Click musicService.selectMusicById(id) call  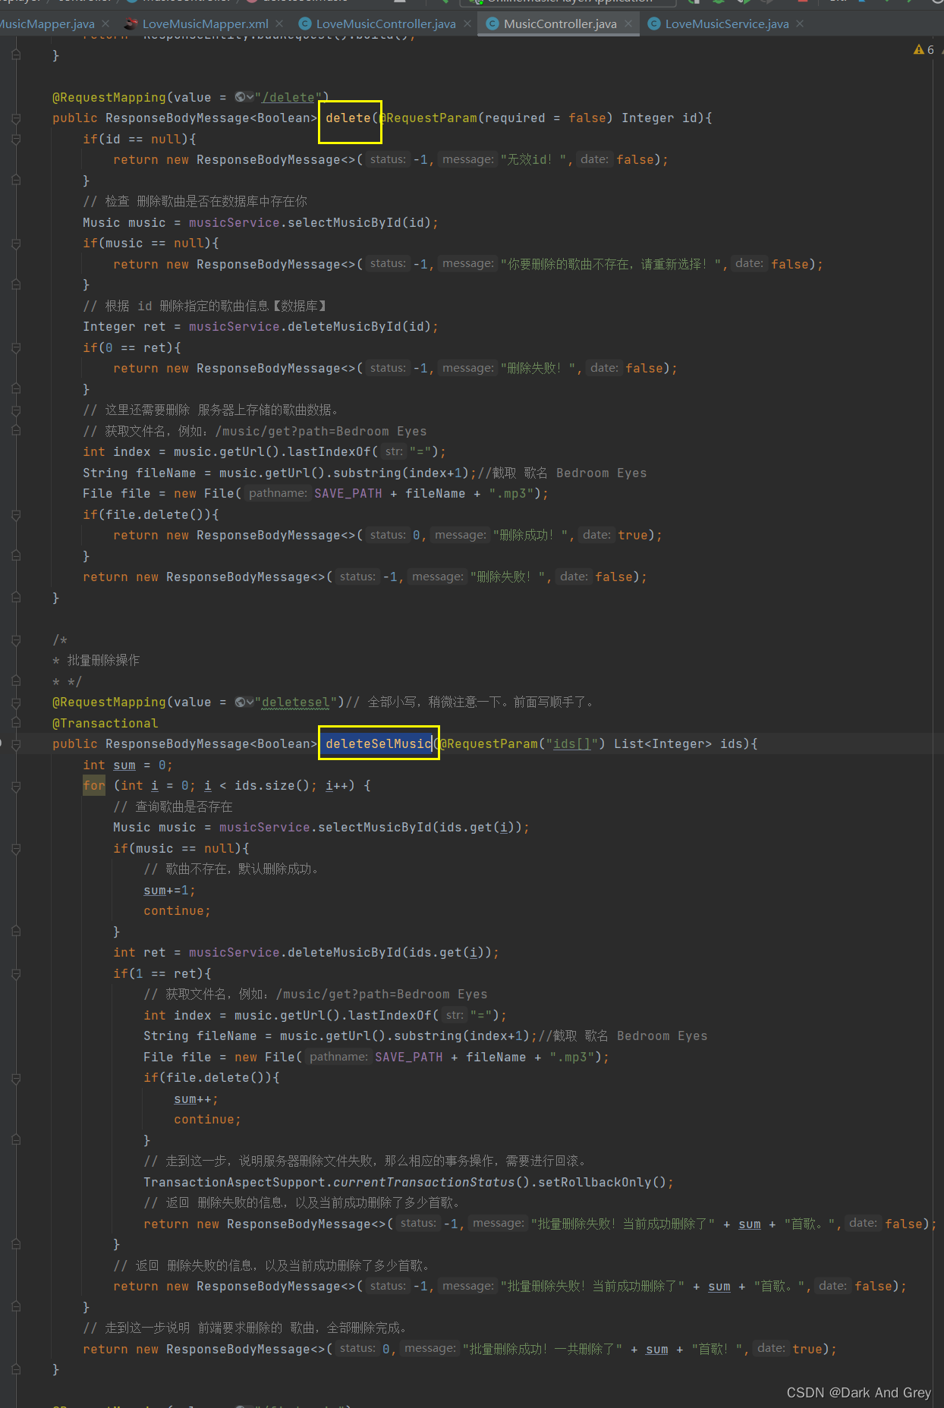point(310,223)
